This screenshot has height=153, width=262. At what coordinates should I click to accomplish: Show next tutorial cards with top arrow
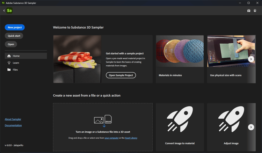click(251, 59)
